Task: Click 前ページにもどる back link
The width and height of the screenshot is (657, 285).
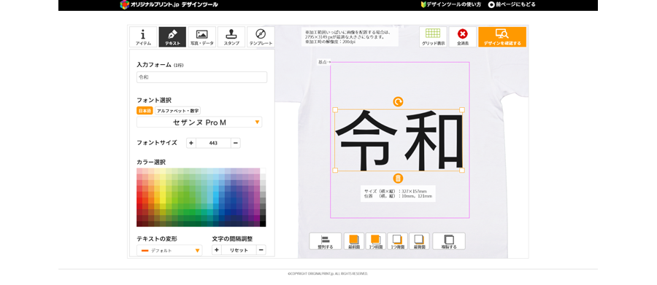Action: click(512, 4)
